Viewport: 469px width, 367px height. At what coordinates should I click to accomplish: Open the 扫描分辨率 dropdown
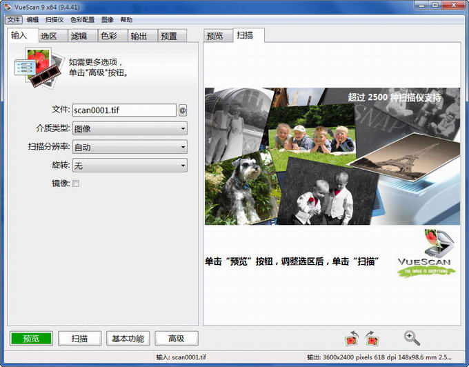click(130, 147)
